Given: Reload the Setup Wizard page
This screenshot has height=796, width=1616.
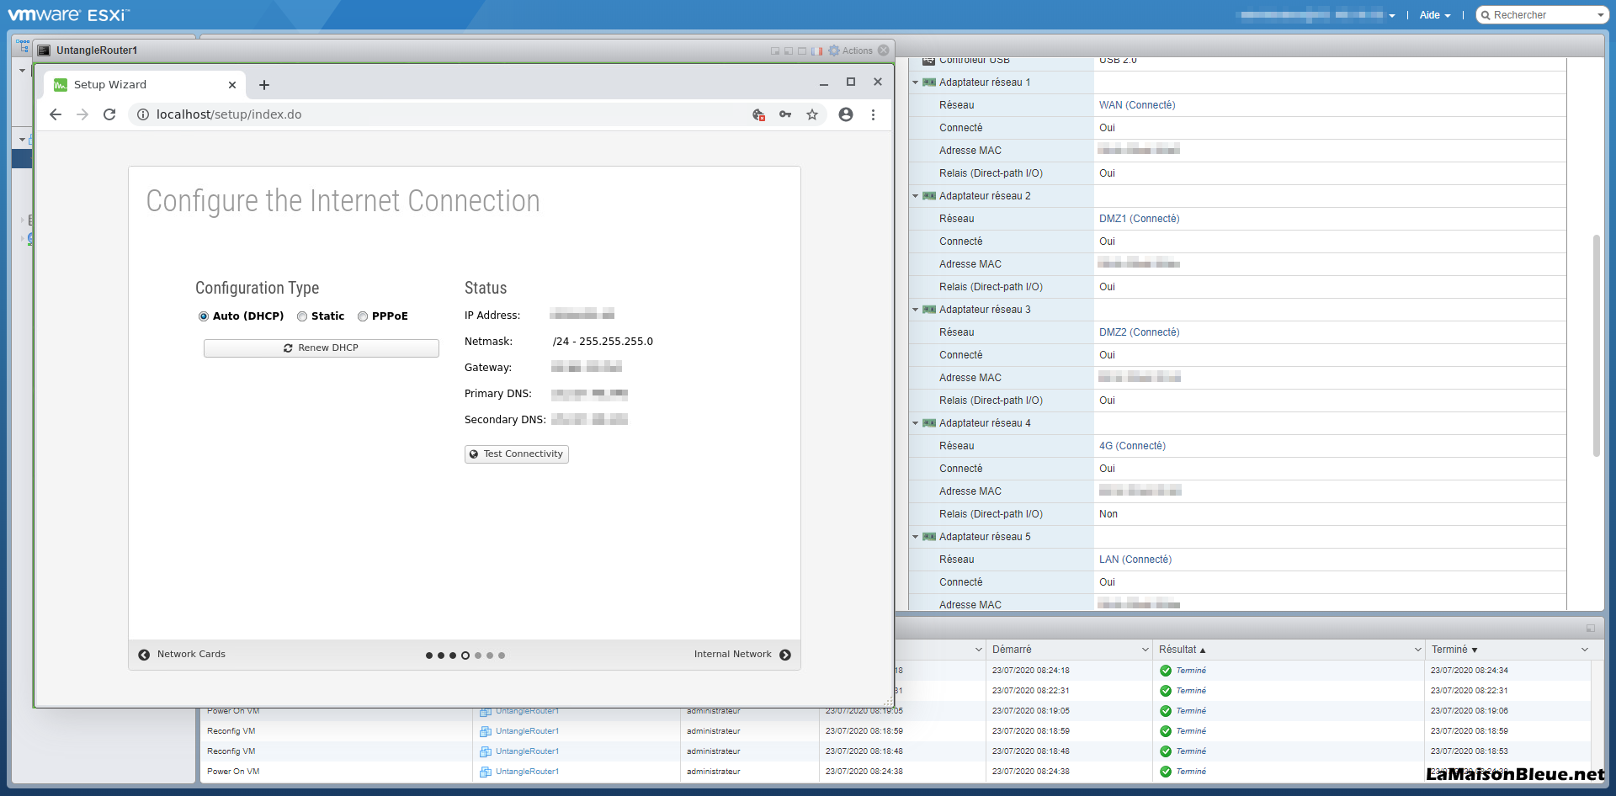Looking at the screenshot, I should click(x=109, y=114).
